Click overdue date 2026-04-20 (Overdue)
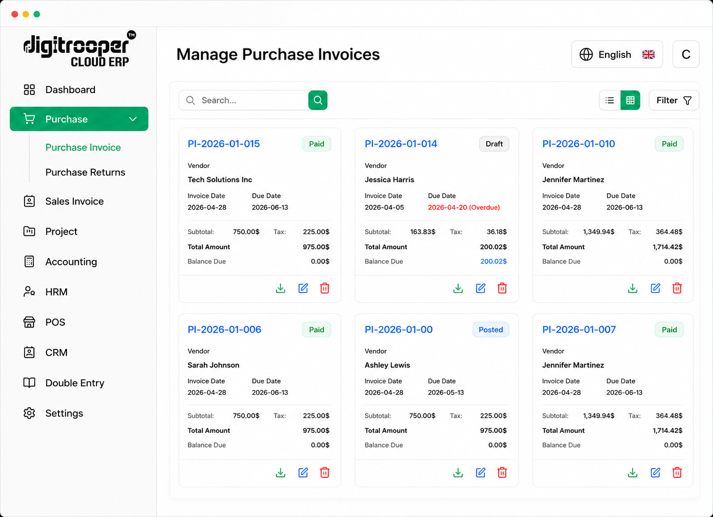 (464, 207)
